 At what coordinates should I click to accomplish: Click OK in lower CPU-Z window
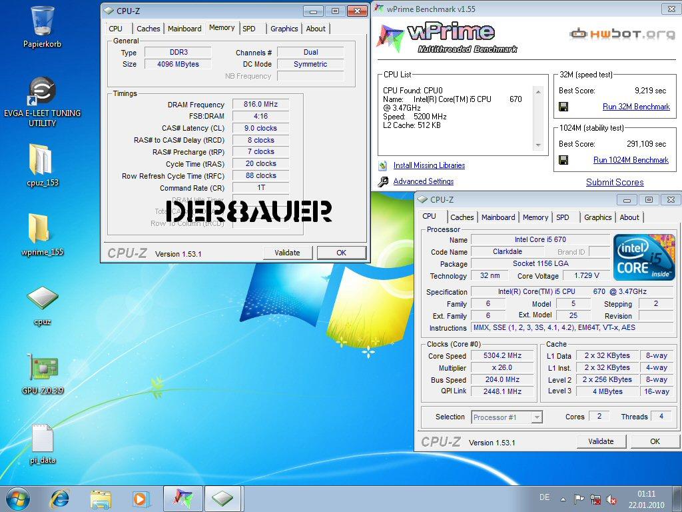[x=655, y=441]
